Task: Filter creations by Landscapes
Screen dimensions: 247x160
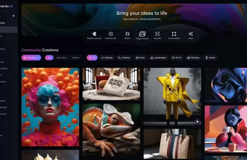Action: (x=158, y=57)
